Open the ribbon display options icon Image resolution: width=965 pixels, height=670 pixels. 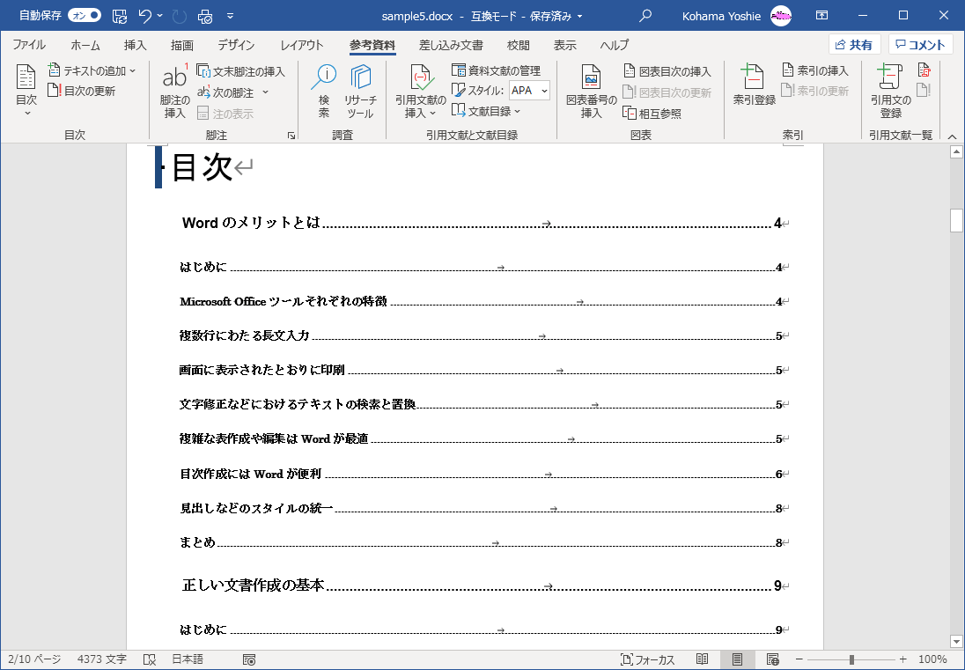[821, 15]
